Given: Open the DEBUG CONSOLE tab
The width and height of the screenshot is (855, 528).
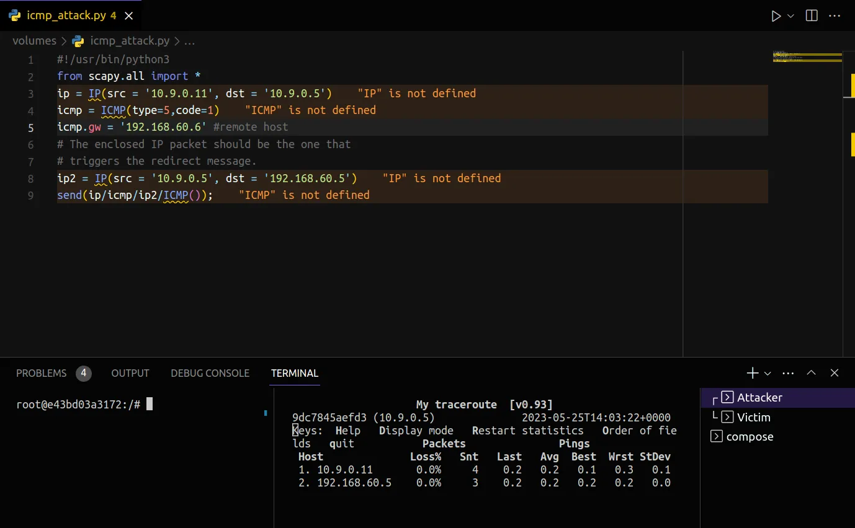Looking at the screenshot, I should coord(210,373).
